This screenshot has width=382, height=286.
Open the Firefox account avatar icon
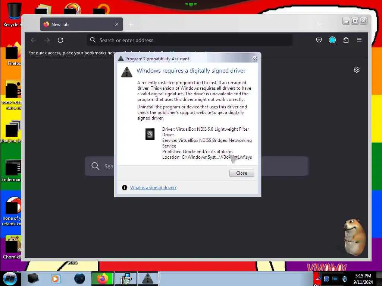click(x=332, y=40)
